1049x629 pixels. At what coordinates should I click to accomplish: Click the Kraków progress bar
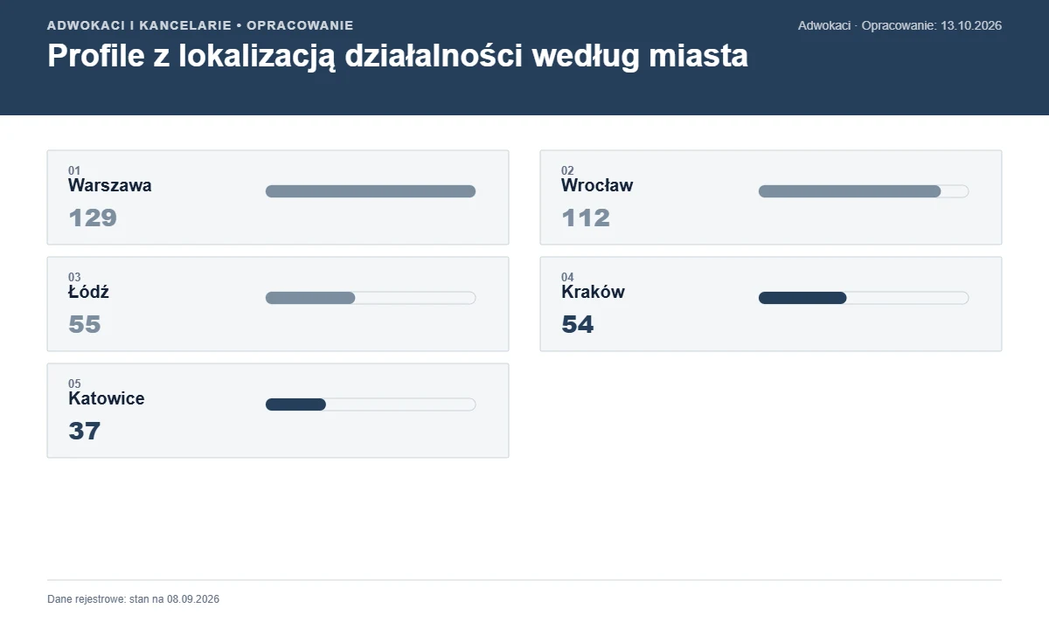(x=864, y=298)
